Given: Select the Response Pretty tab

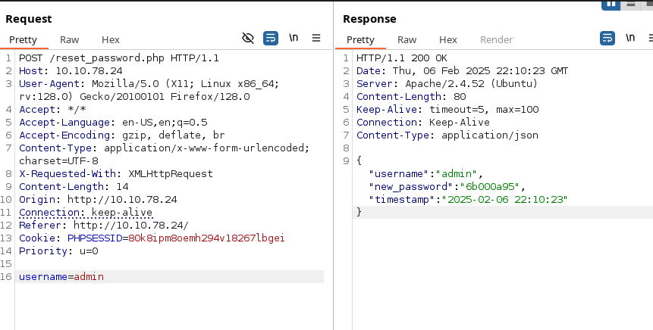Looking at the screenshot, I should tap(361, 40).
